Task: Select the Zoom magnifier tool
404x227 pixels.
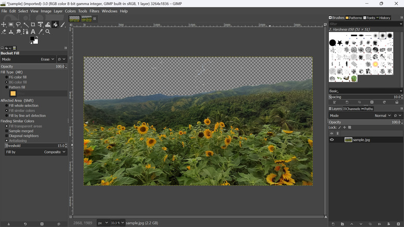Action: tap(48, 32)
